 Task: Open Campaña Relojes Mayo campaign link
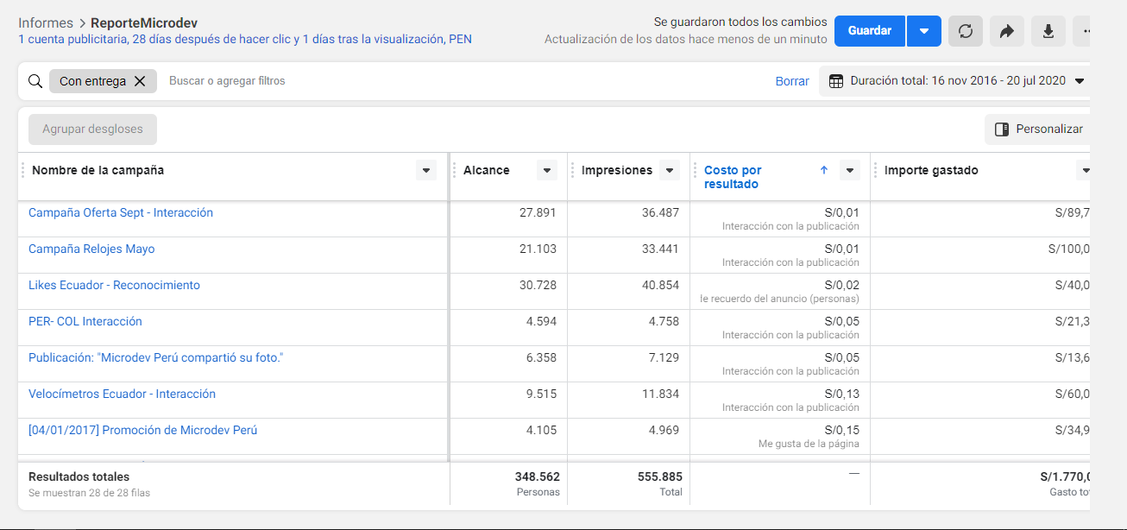click(x=91, y=249)
